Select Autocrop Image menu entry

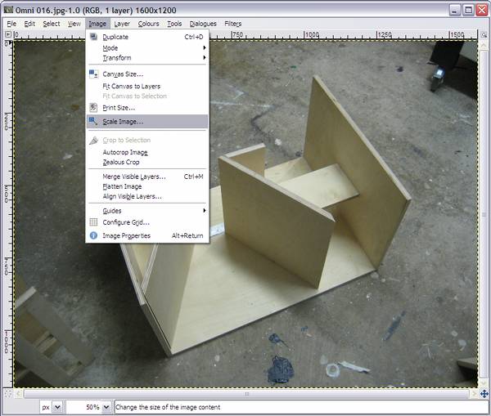point(124,152)
